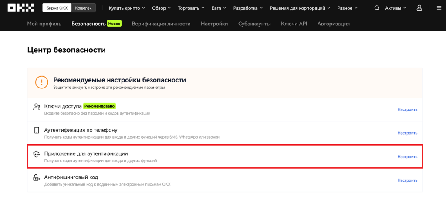Expand the Решения для корпораций menu
The width and height of the screenshot is (446, 197).
click(300, 8)
